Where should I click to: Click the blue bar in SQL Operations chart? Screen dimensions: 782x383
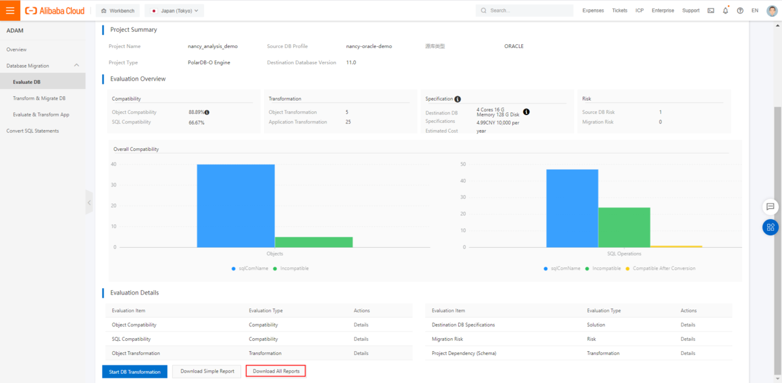[572, 208]
